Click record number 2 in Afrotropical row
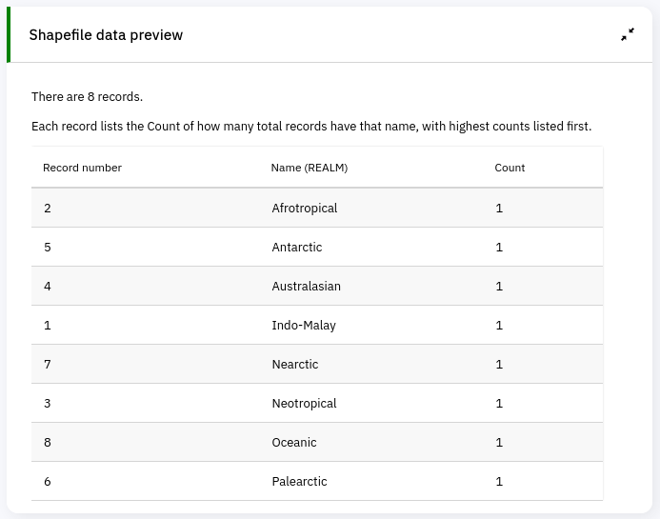Viewport: 660px width, 519px height. pos(48,208)
